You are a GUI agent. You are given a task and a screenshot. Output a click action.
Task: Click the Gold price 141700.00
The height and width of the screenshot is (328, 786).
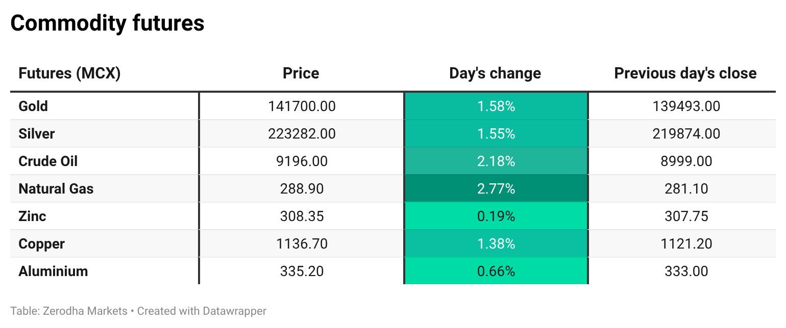point(302,106)
